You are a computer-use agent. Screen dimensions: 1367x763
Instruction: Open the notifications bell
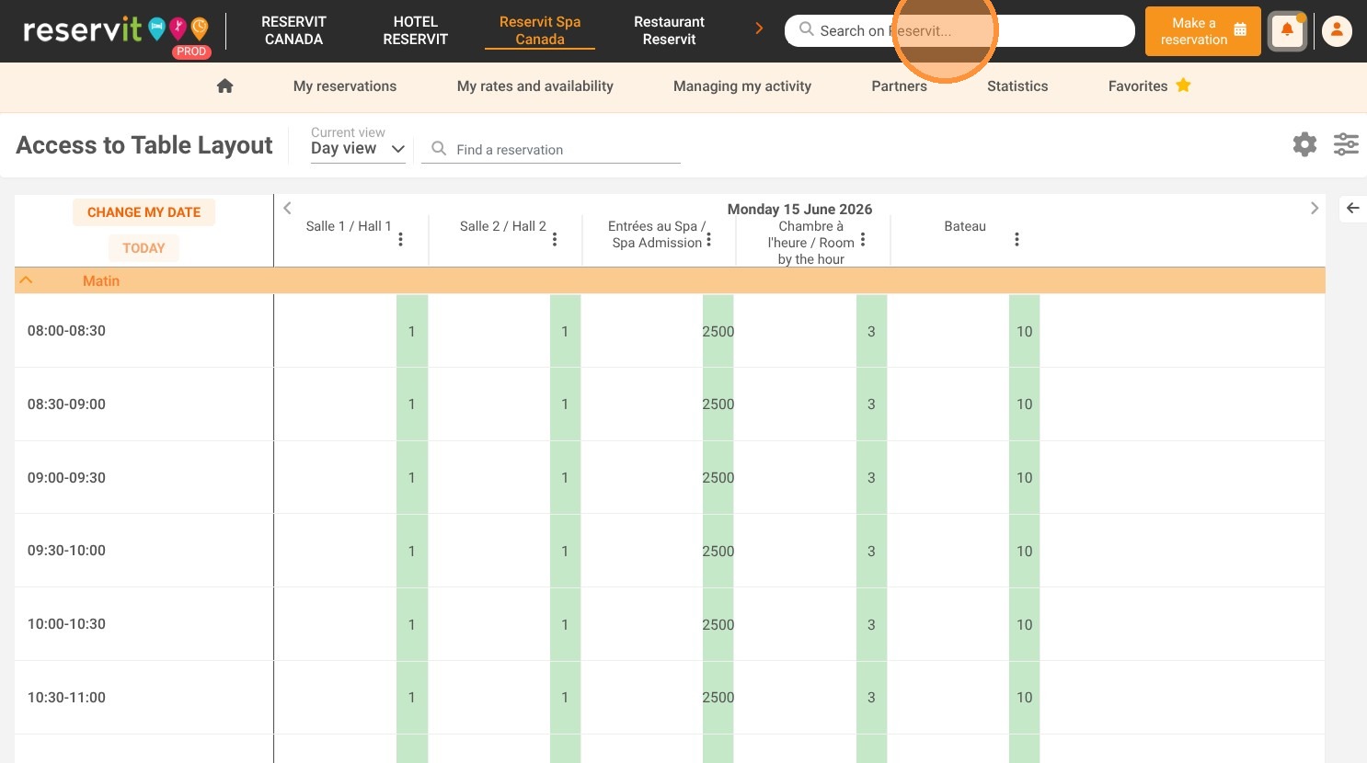click(1287, 31)
